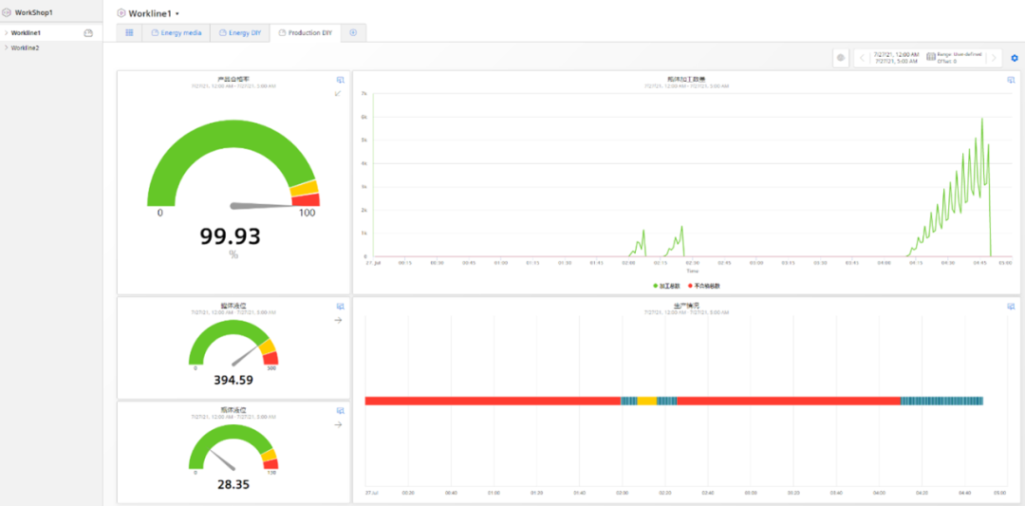1025x506 pixels.
Task: Switch to the Energy DIY tab
Action: 239,32
